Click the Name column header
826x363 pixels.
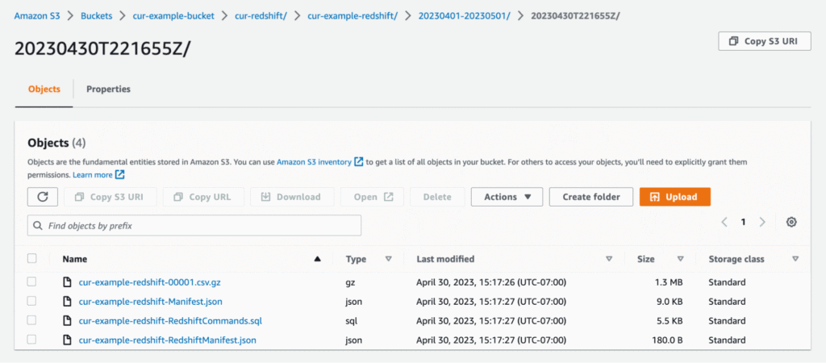pos(75,259)
